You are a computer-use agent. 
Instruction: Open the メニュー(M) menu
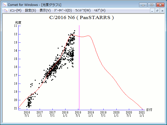(x=15, y=10)
